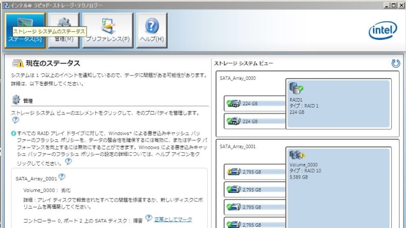The width and height of the screenshot is (406, 228).
Task: Click the 正常としてマーク link
Action: (173, 220)
